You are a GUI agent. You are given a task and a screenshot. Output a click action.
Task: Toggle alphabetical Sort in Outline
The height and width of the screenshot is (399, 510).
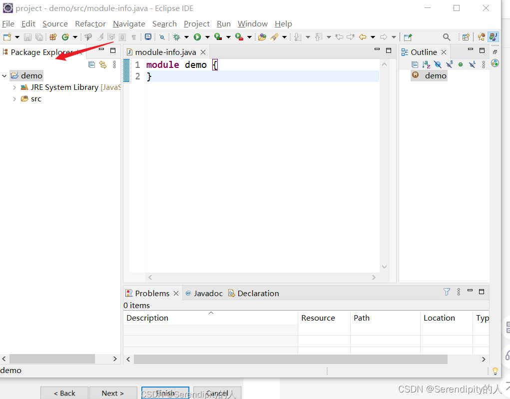(426, 65)
